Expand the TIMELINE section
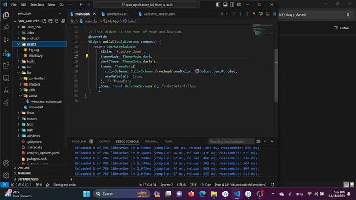 point(24,173)
